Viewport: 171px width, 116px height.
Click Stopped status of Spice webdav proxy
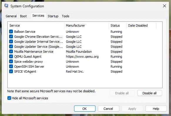116,62
